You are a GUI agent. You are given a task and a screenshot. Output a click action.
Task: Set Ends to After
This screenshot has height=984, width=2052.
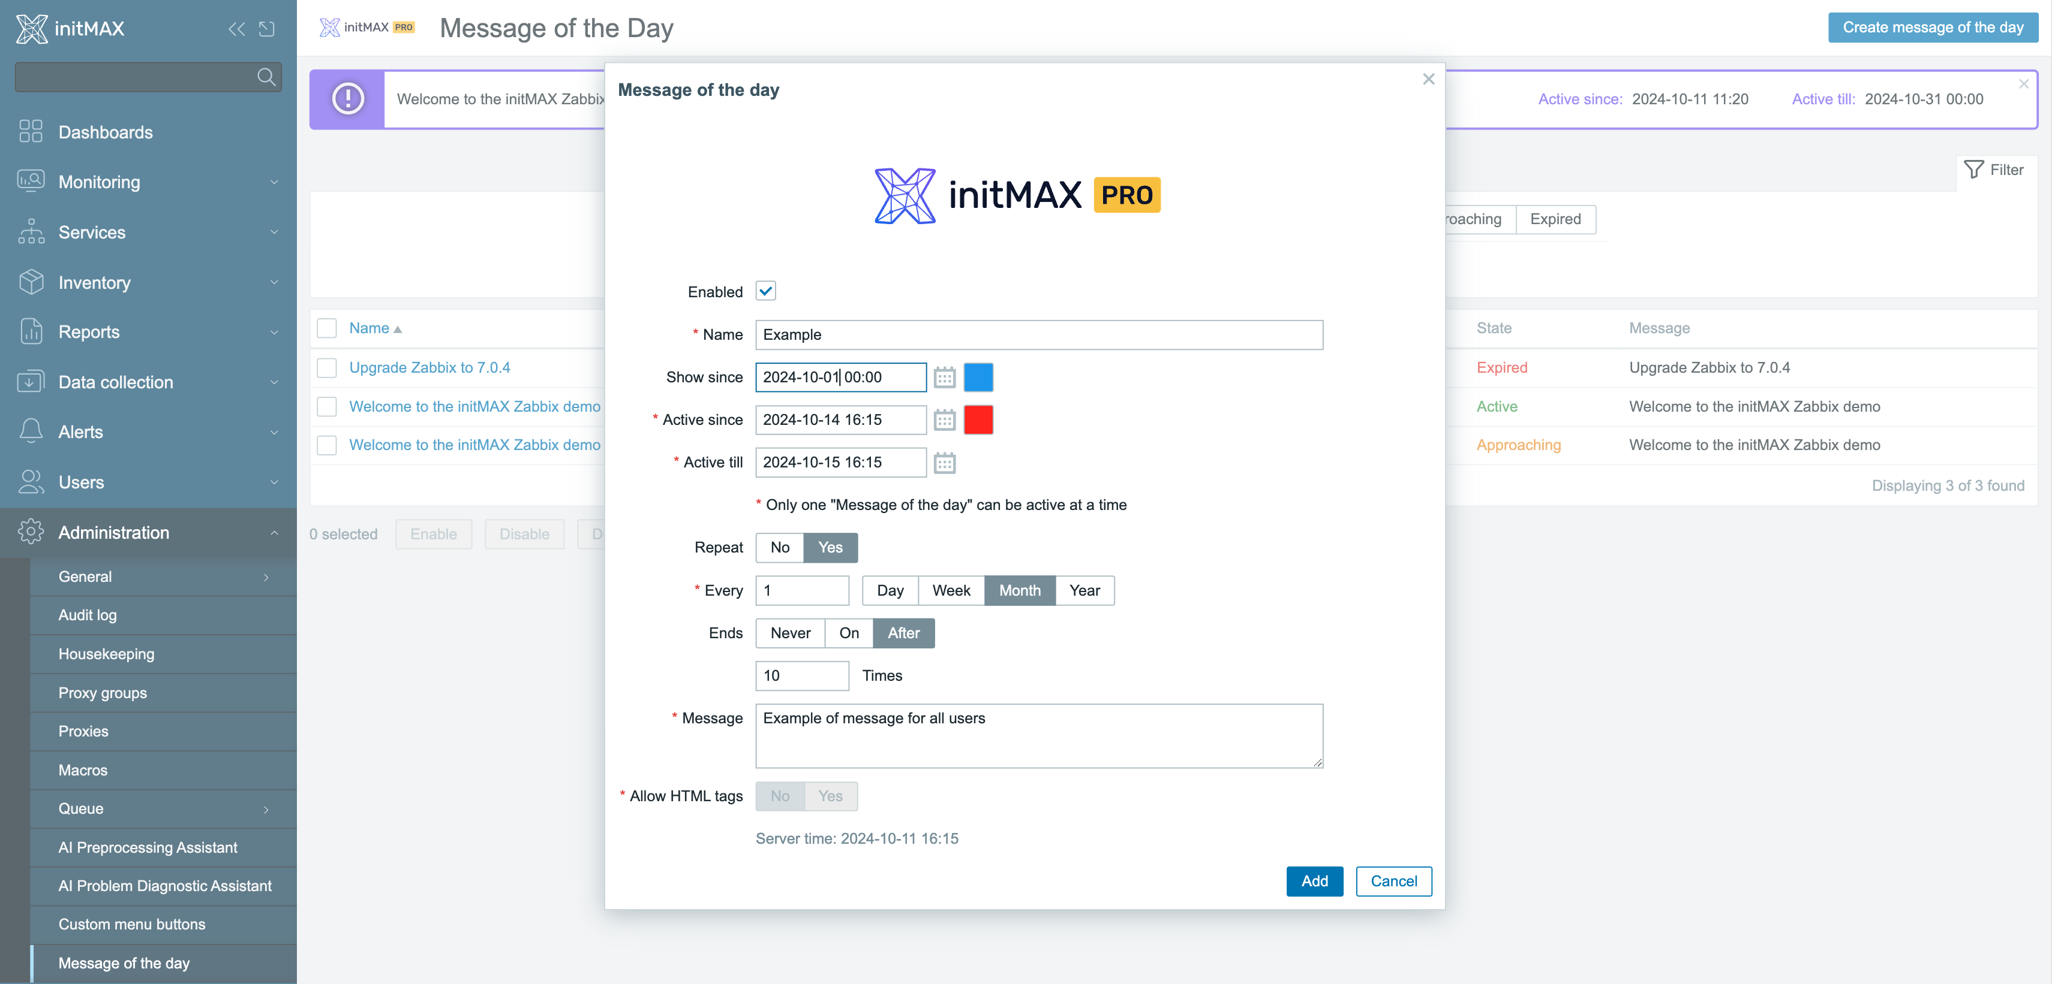point(903,633)
